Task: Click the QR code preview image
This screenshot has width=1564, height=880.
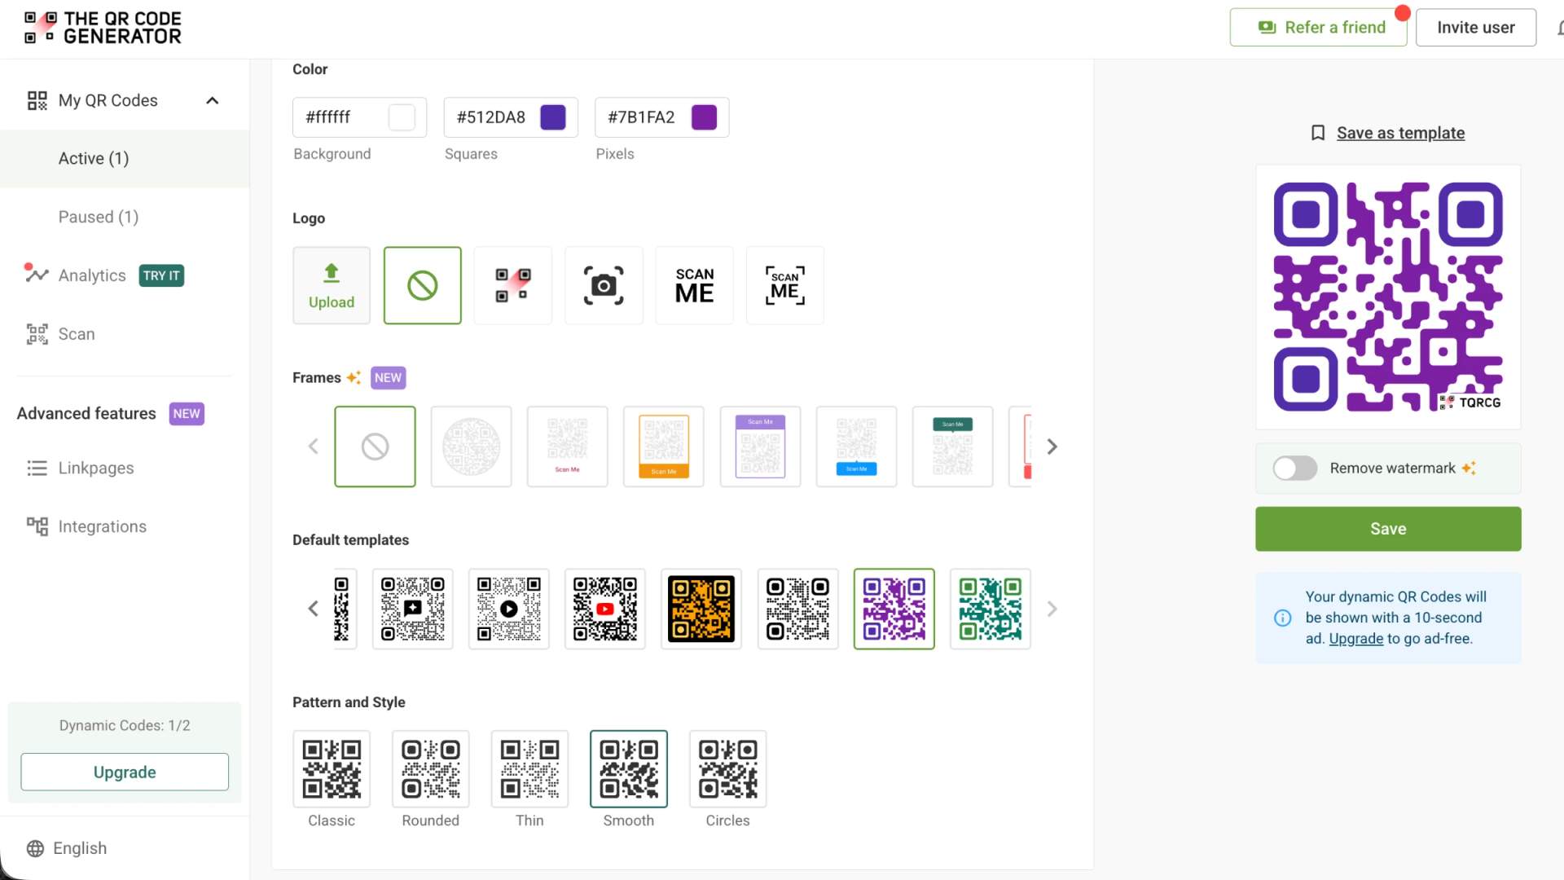Action: [x=1388, y=297]
